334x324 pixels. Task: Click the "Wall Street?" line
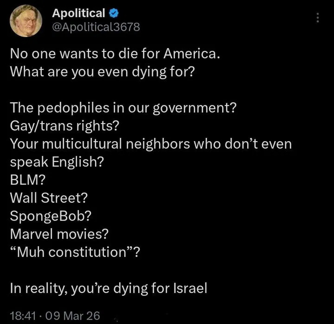(49, 197)
